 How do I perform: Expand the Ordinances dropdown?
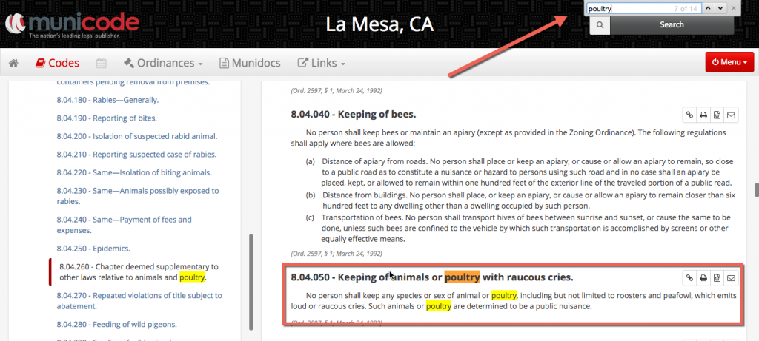pyautogui.click(x=163, y=63)
